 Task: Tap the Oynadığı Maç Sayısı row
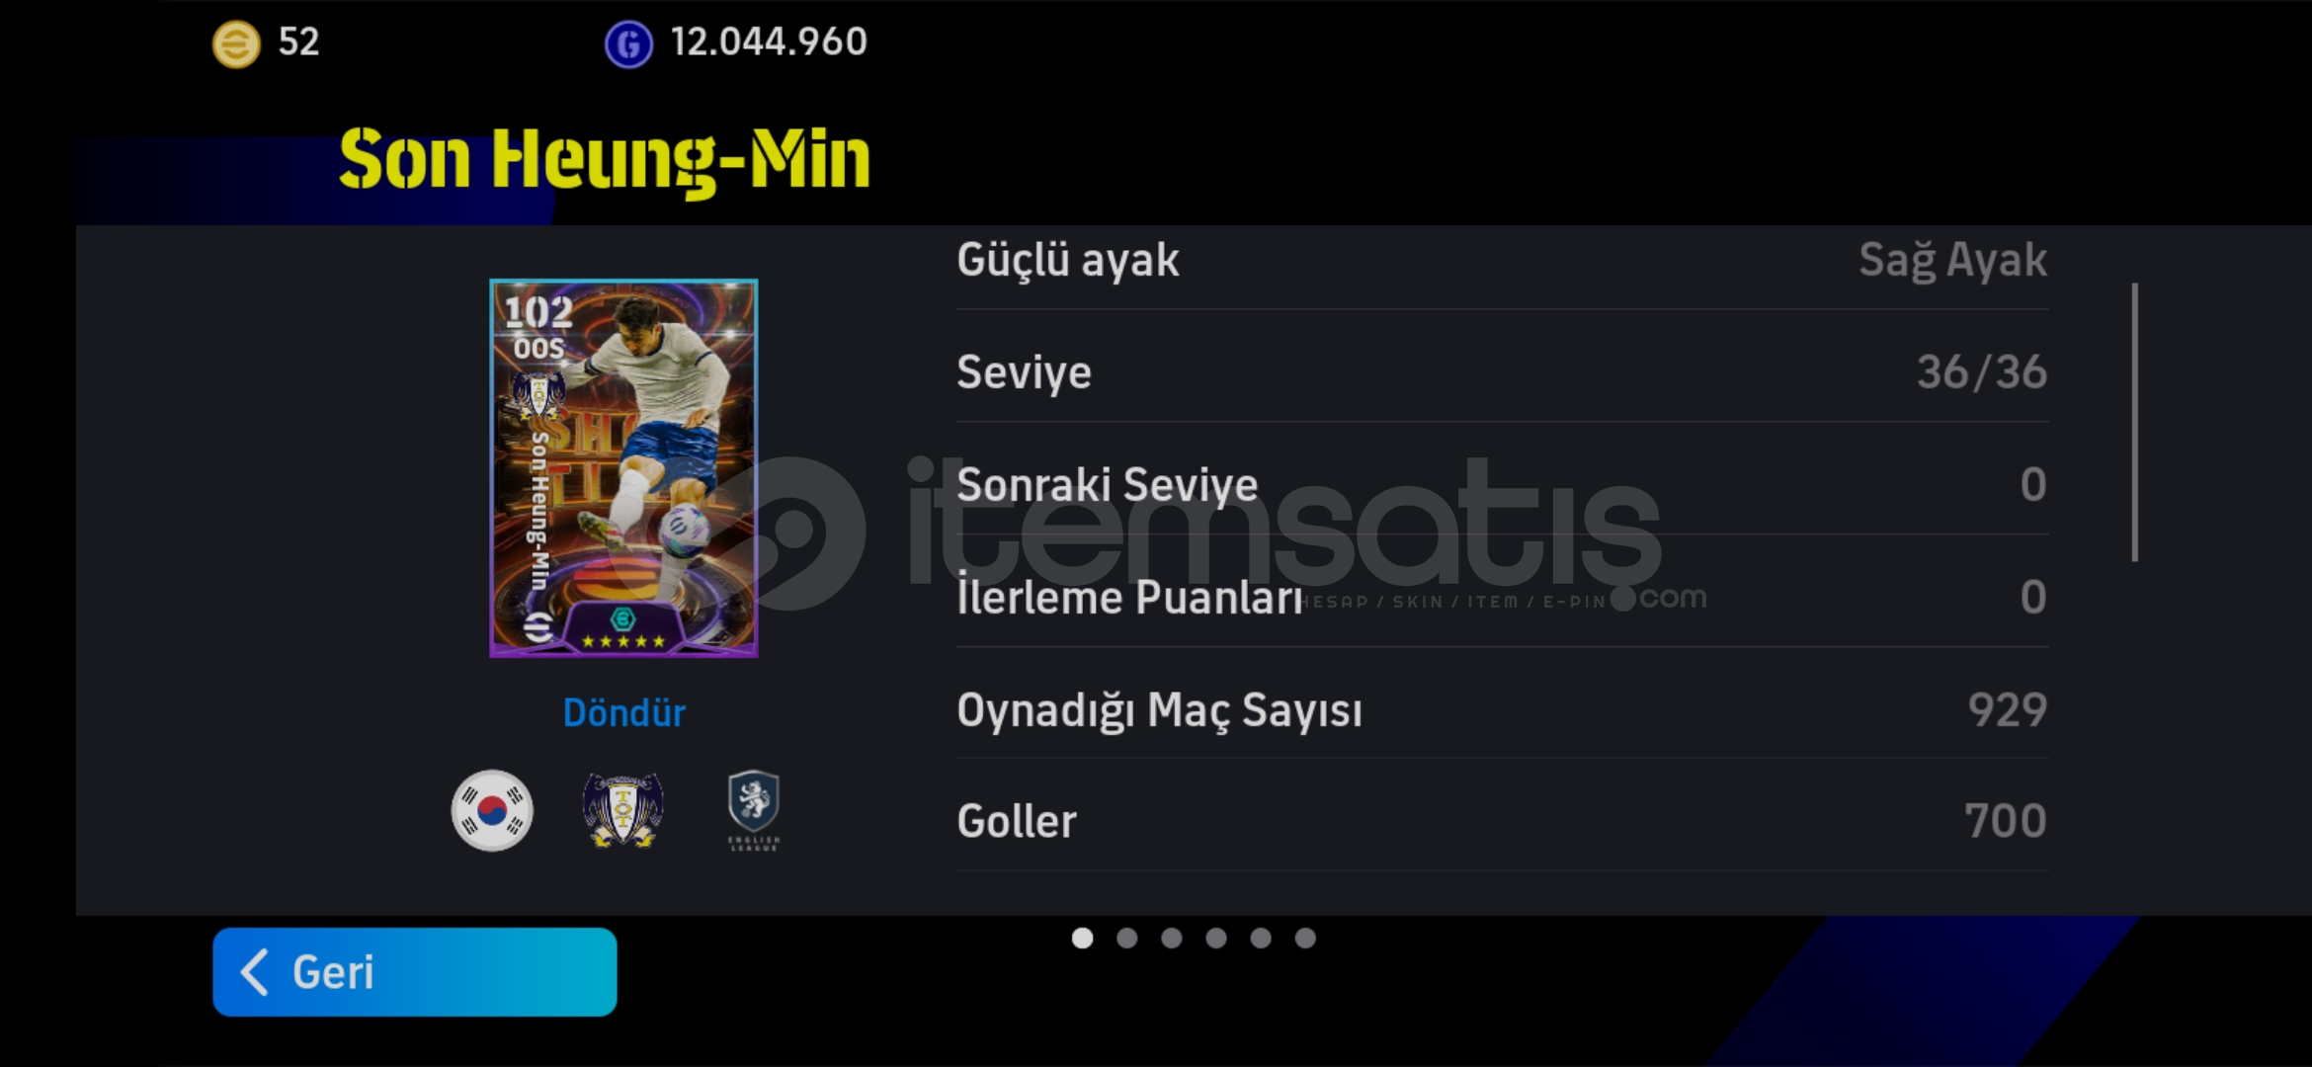(x=1502, y=709)
